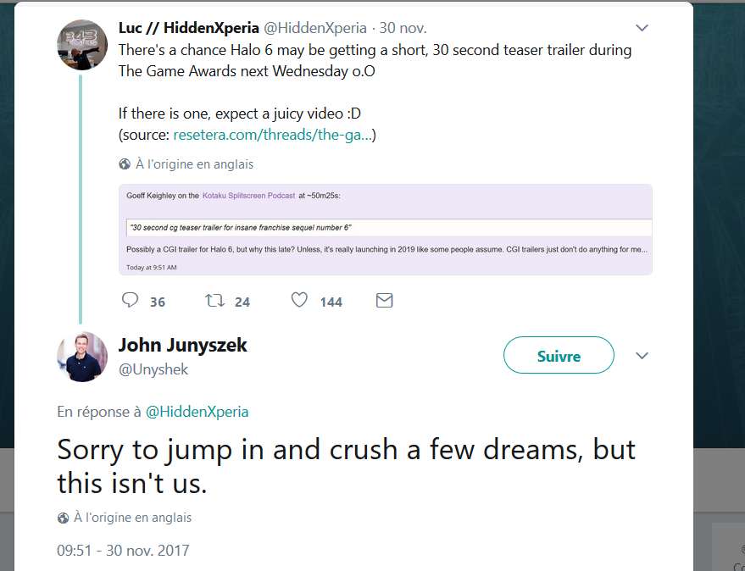Viewport: 745px width, 571px height.
Task: Like the tweet via heart icon
Action: (299, 300)
